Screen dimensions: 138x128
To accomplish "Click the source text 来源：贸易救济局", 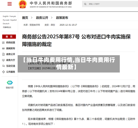I will click(32, 25).
